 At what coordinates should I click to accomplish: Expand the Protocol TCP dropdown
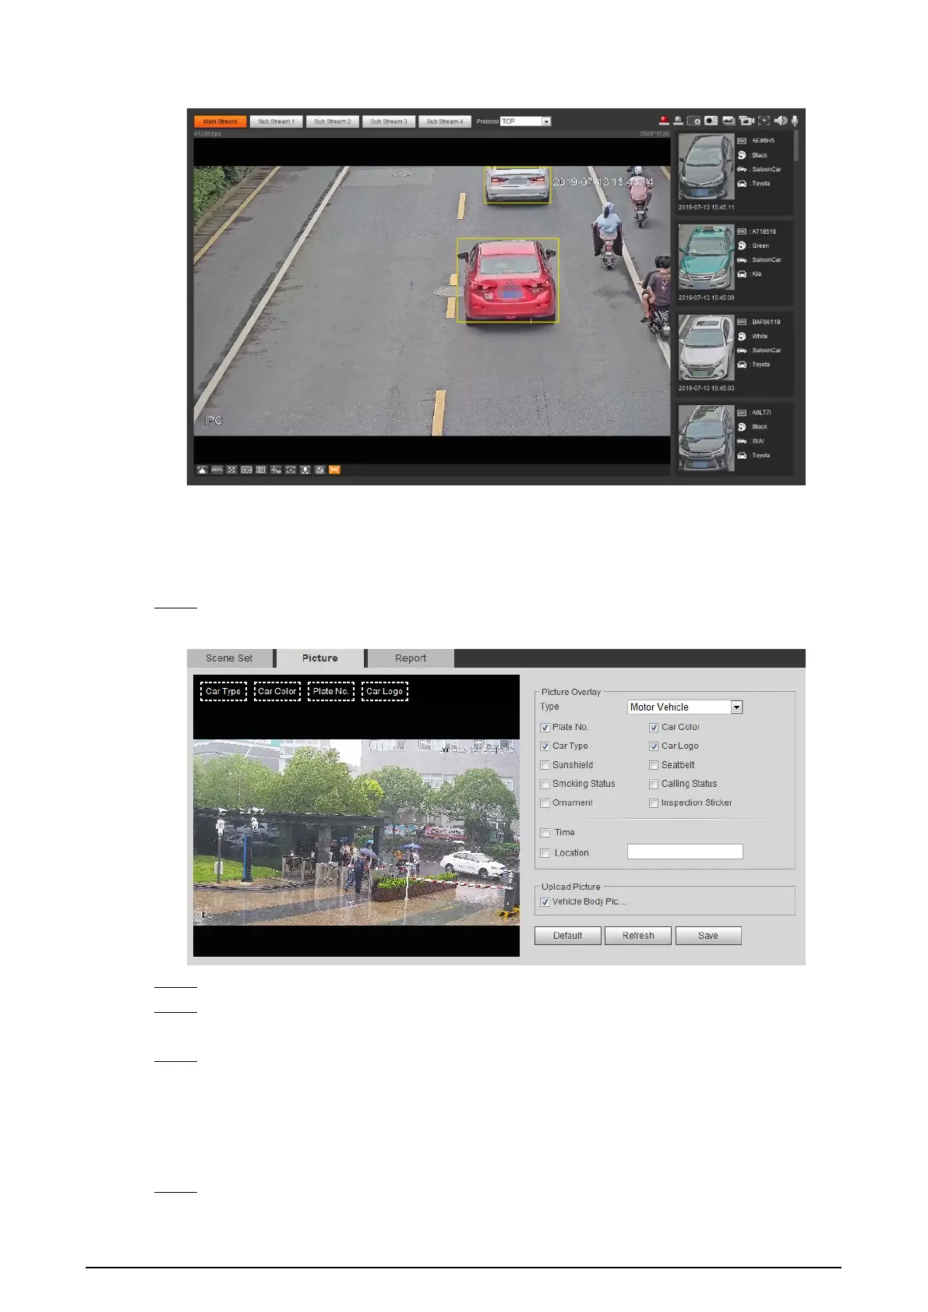tap(546, 122)
